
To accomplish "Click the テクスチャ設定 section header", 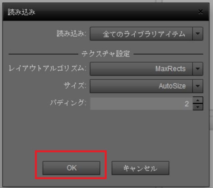I will tap(106, 54).
